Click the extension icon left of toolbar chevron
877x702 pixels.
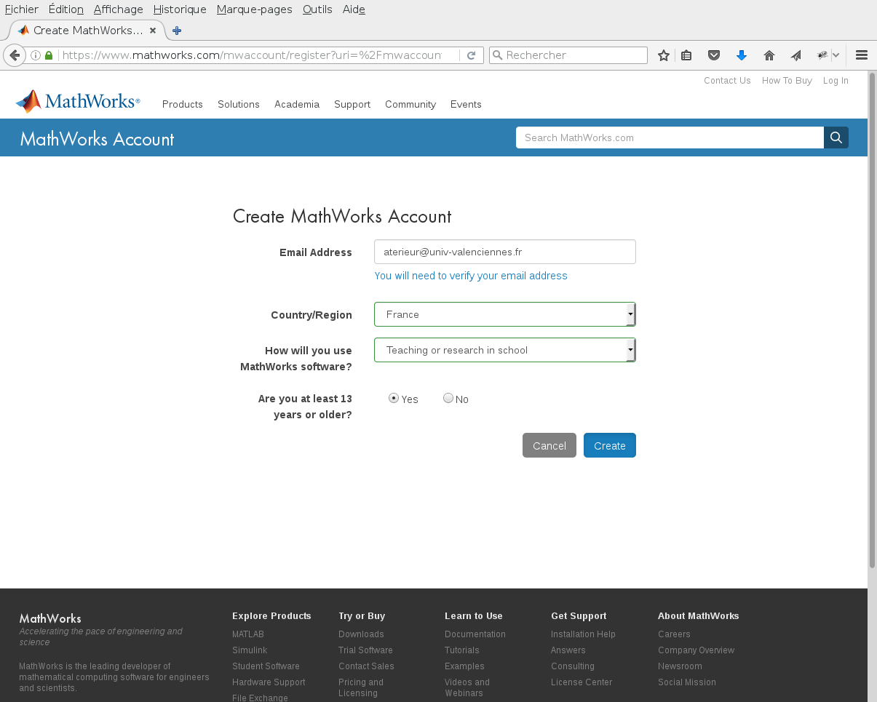click(x=822, y=55)
